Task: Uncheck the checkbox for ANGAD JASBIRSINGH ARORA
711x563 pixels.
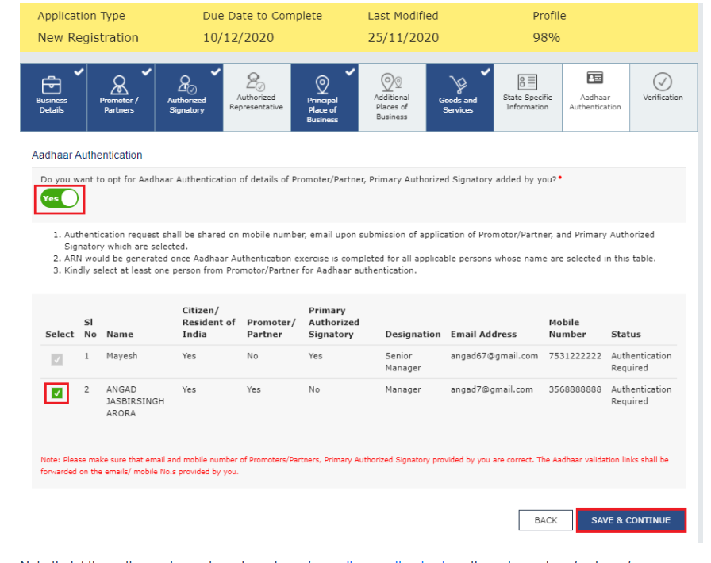Action: pos(56,393)
